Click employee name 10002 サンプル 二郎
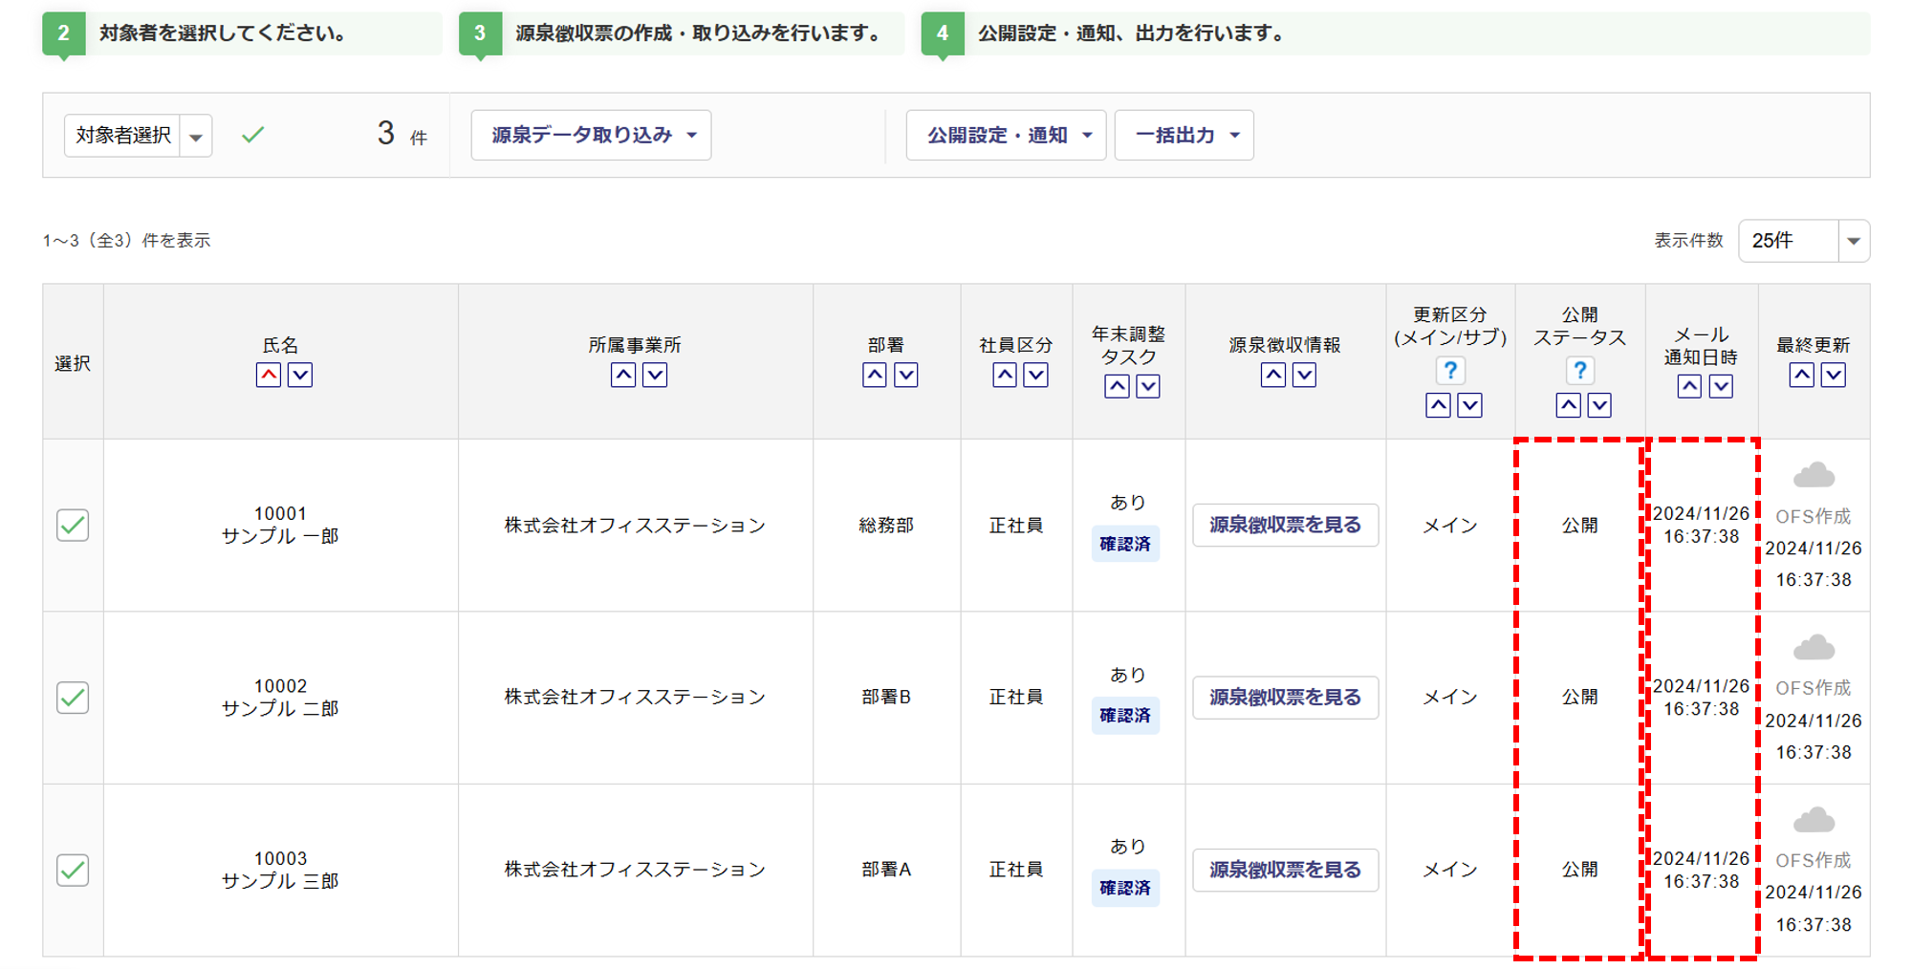The image size is (1912, 969). pos(280,698)
